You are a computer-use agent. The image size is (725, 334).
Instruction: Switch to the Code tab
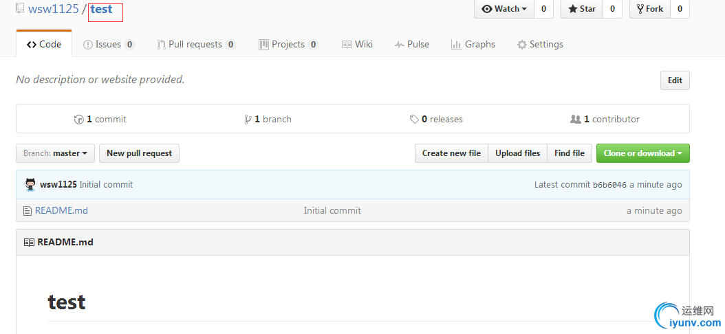click(x=44, y=45)
